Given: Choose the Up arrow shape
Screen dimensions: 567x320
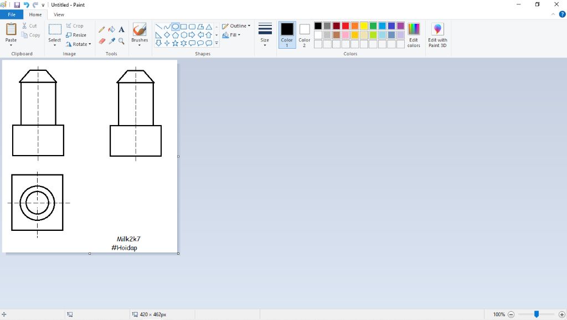Looking at the screenshot, I should [209, 35].
